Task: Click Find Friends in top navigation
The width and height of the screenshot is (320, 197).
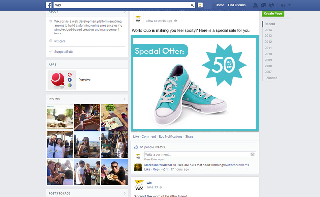Action: click(237, 5)
